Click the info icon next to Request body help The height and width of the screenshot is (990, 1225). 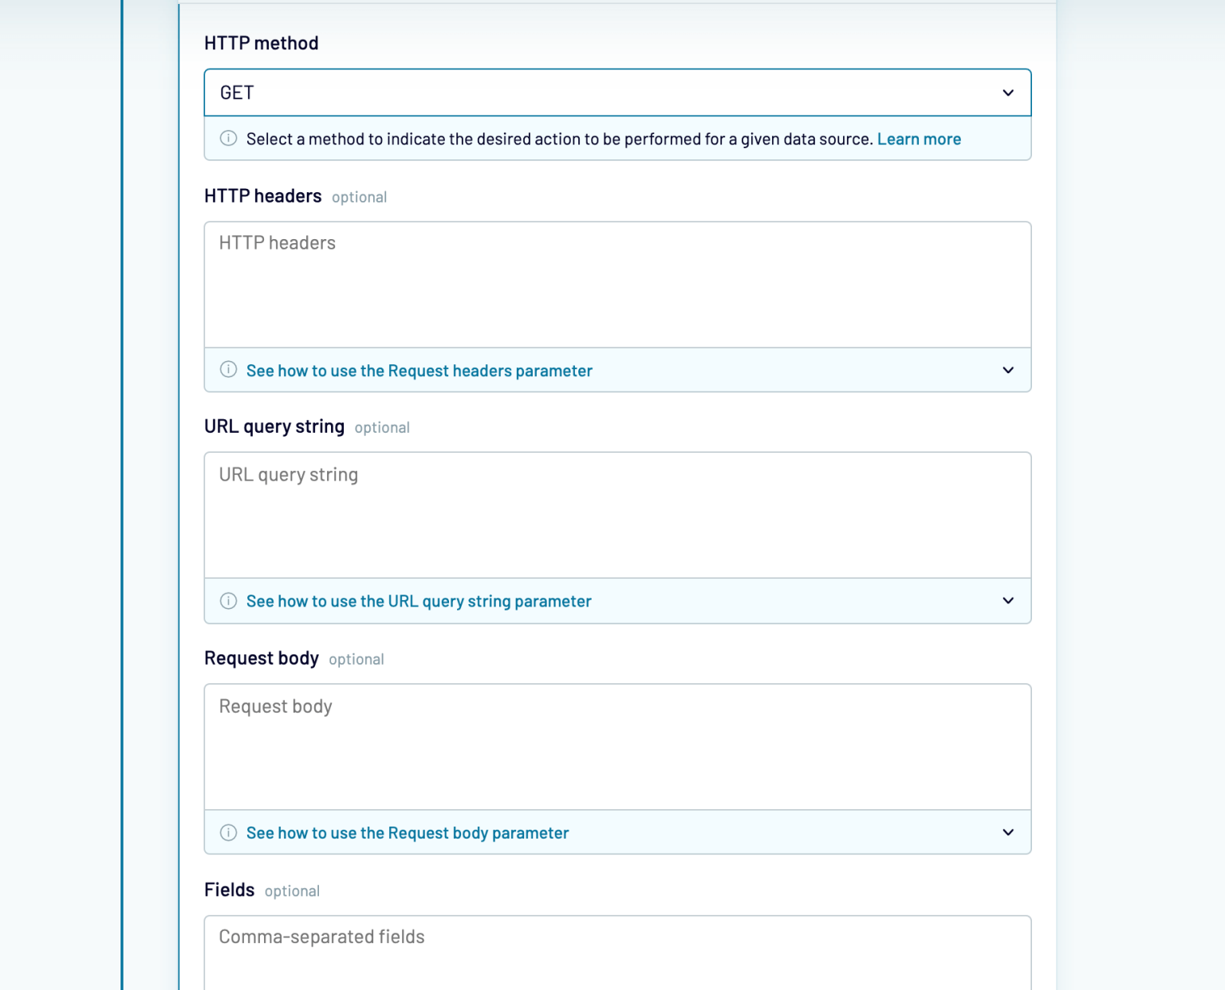229,832
